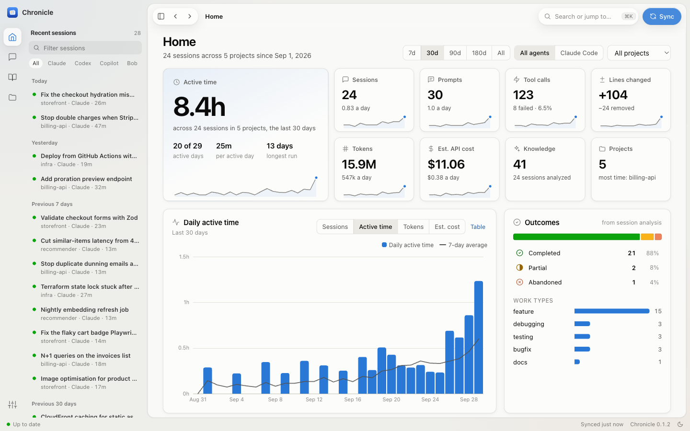Open Add proration preview endpoint session

85,183
